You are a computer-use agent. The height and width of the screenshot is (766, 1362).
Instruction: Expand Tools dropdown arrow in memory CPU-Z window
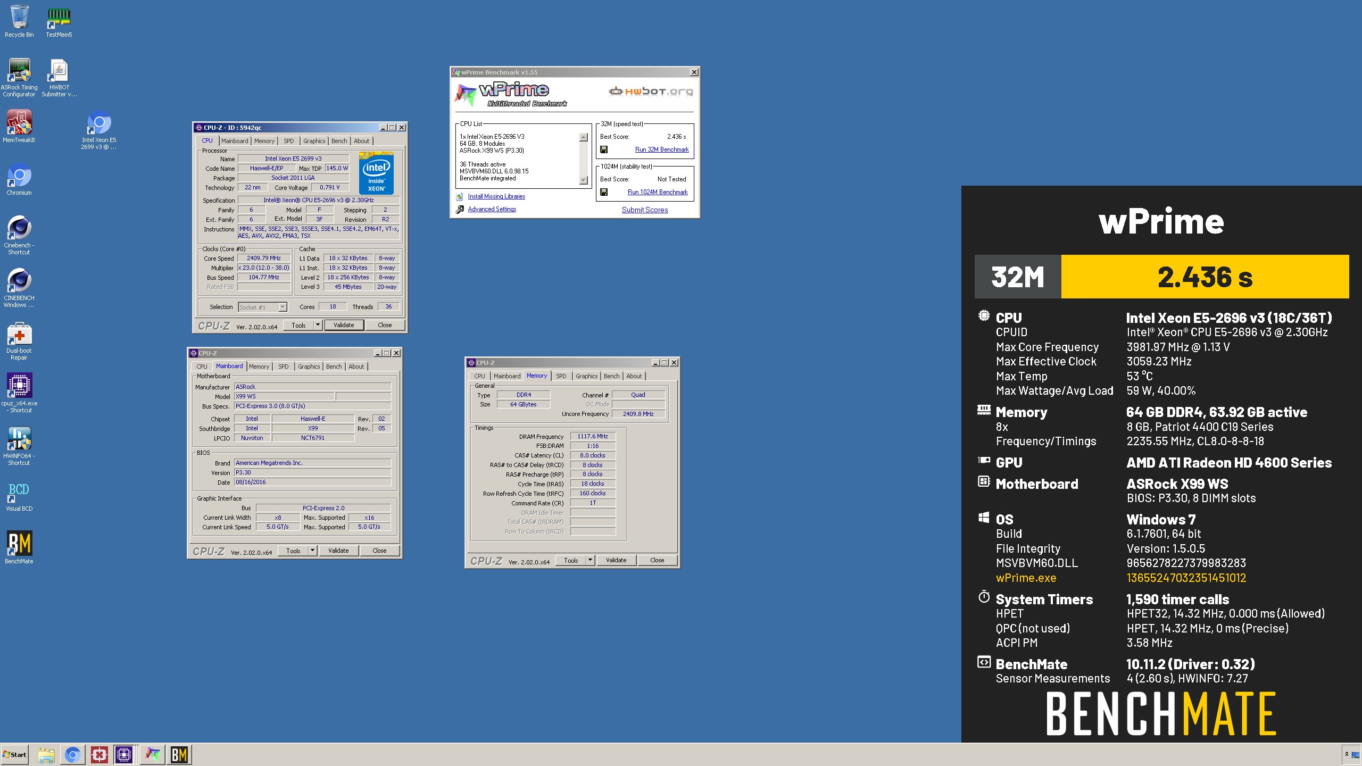(x=590, y=560)
